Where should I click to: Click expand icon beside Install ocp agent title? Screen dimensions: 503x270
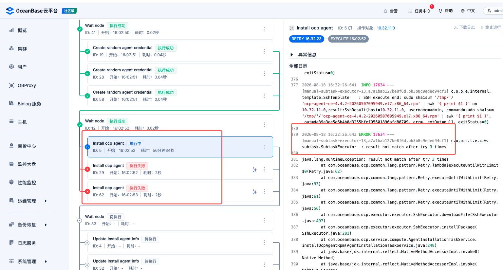[292, 28]
